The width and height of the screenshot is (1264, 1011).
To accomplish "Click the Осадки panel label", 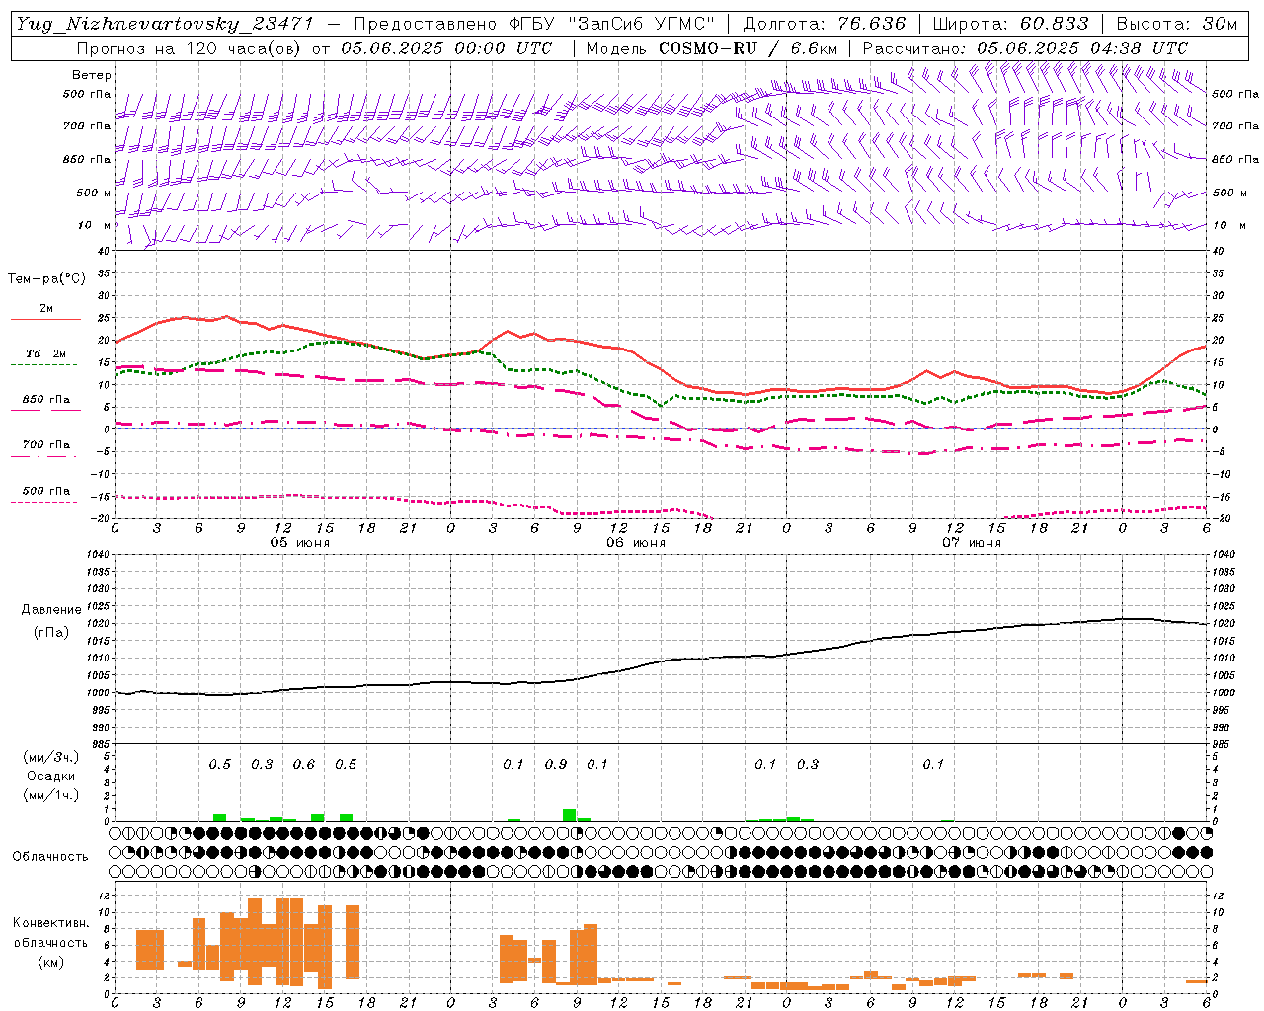I will pos(51,776).
